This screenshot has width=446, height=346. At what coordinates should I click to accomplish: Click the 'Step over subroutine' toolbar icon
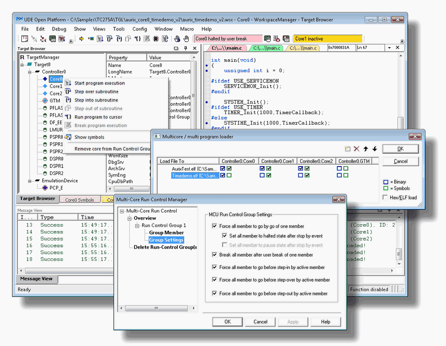[x=110, y=39]
